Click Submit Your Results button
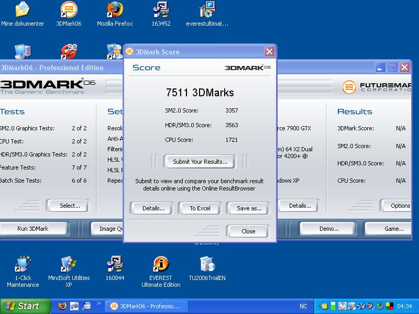 tap(200, 162)
